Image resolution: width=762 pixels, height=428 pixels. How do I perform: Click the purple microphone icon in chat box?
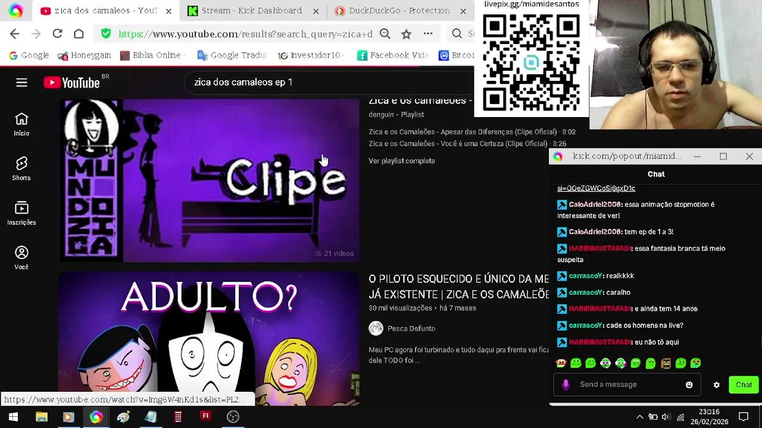pos(566,385)
